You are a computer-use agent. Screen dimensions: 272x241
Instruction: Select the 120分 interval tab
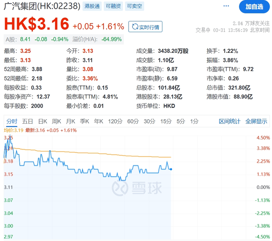(x=115, y=121)
